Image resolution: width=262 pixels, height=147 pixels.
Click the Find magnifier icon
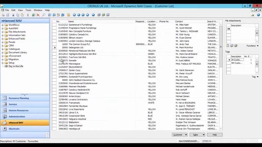44,15
